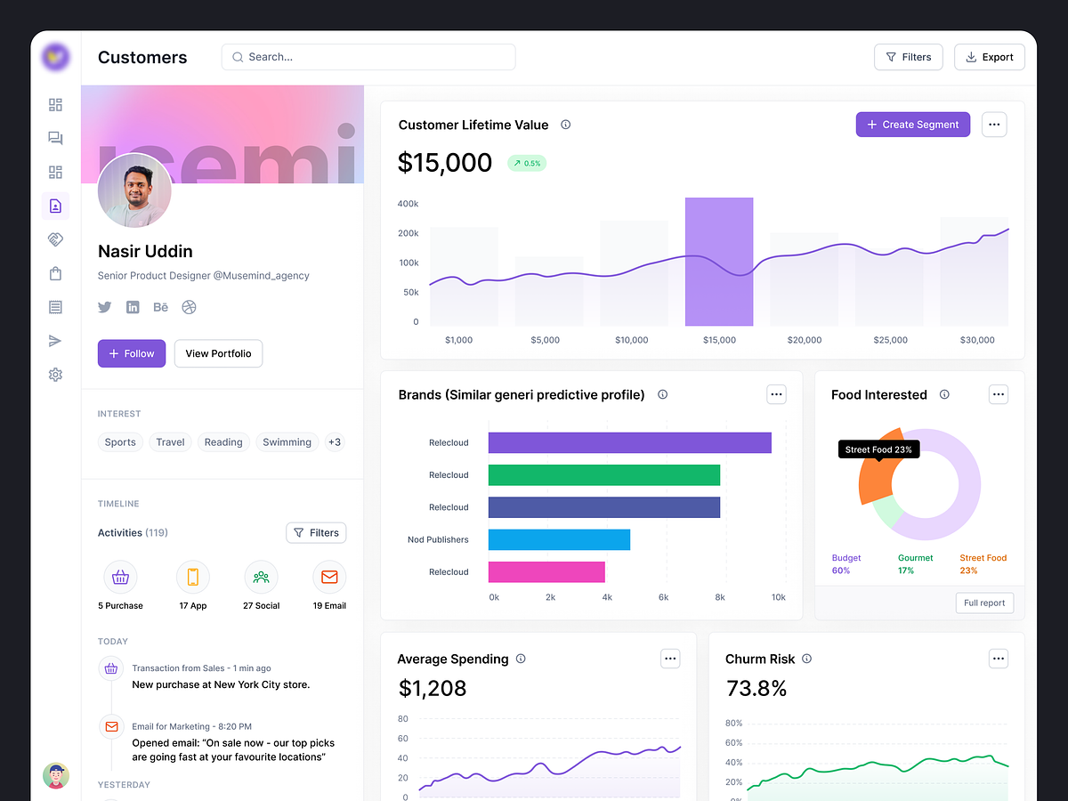Enable the Travel interest chip

170,441
